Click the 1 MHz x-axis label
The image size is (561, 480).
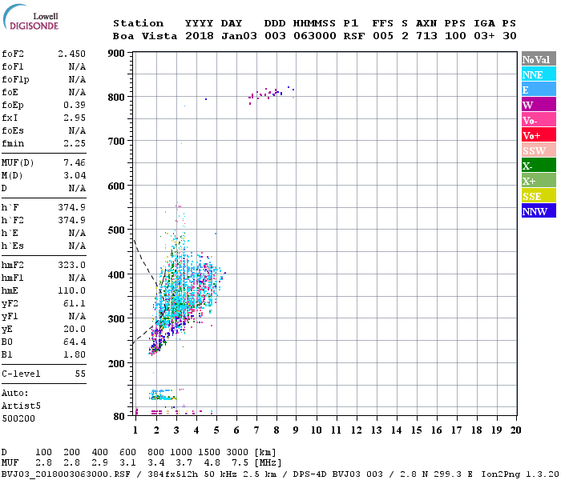[135, 430]
